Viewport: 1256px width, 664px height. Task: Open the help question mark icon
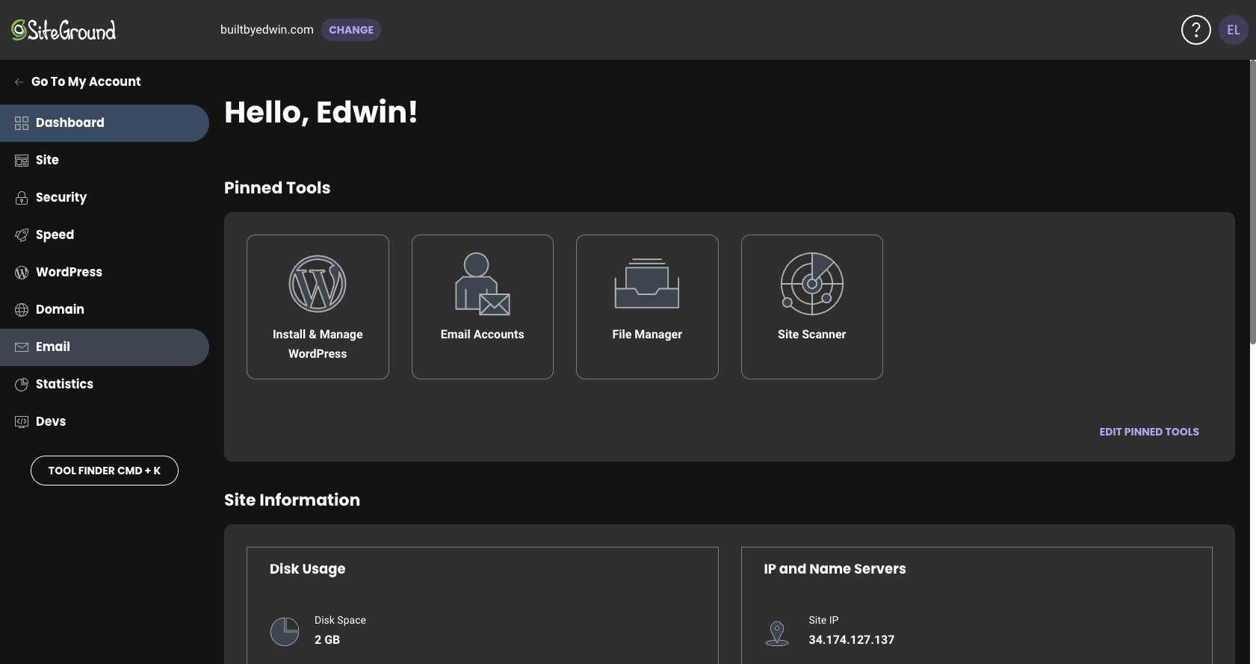coord(1195,30)
